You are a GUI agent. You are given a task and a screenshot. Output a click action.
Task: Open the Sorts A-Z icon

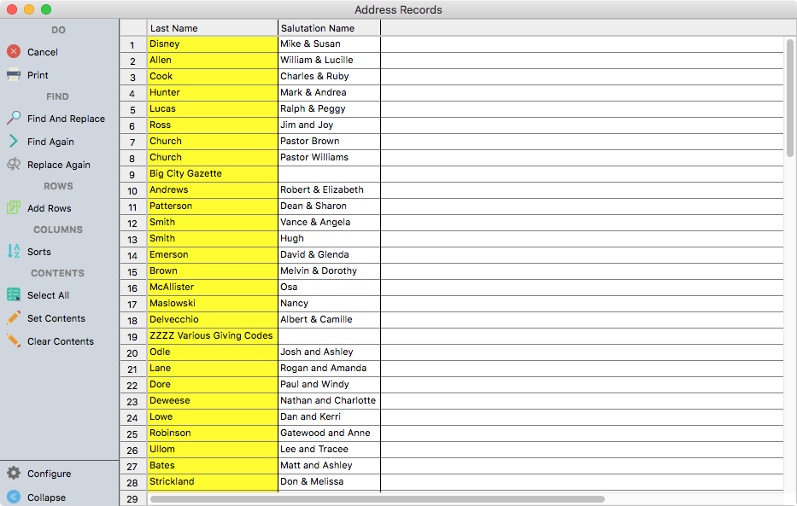pos(14,252)
